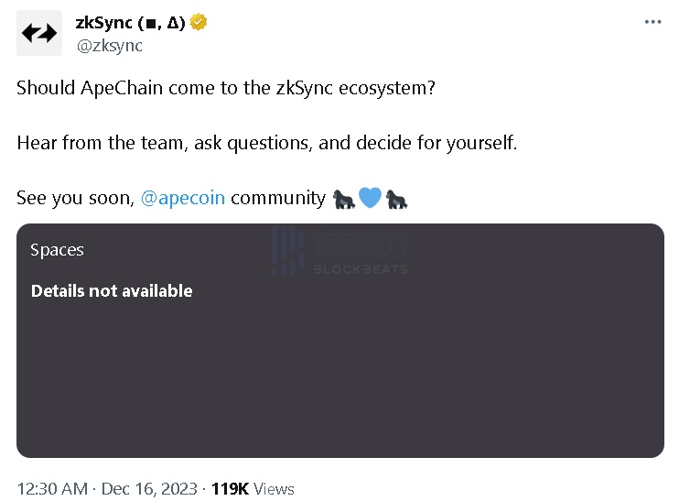
Task: Click the See you soon text
Action: (x=76, y=198)
